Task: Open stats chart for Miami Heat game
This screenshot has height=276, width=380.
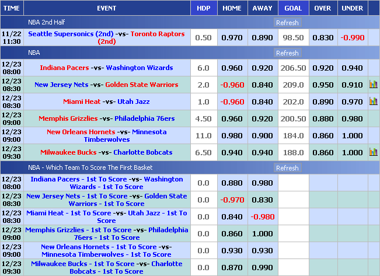Action: pos(373,102)
